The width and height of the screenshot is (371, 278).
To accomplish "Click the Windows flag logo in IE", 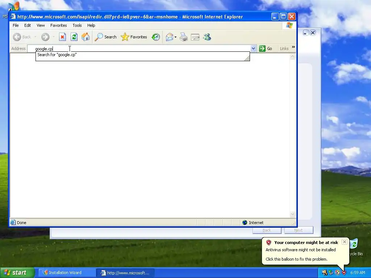I will pos(289,25).
